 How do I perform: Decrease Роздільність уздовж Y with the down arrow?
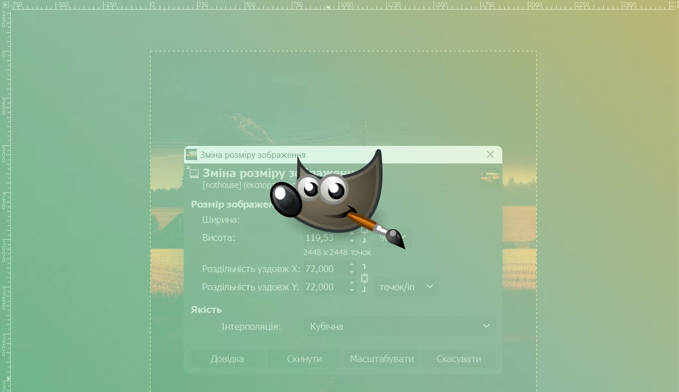coord(352,291)
